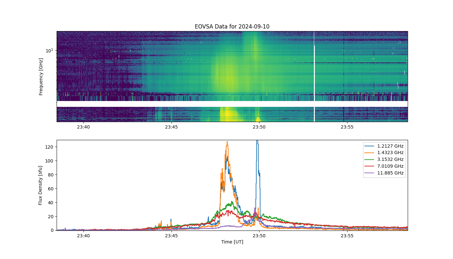Select the 1.2127 GHz legend entry

(384, 146)
